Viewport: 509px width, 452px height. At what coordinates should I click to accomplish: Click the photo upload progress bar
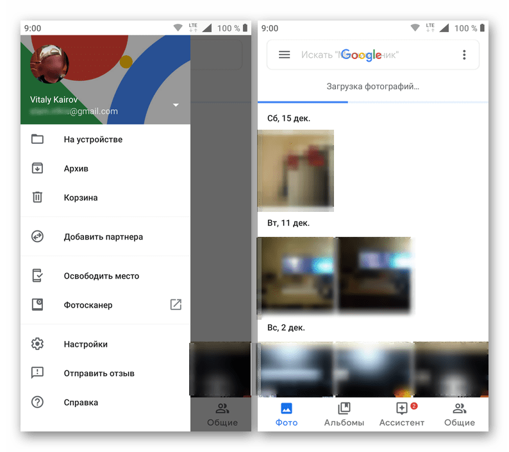pyautogui.click(x=372, y=102)
